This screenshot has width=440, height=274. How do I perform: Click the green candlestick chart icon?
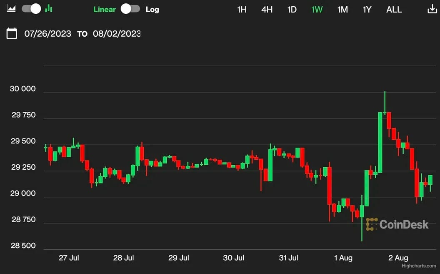tap(49, 8)
